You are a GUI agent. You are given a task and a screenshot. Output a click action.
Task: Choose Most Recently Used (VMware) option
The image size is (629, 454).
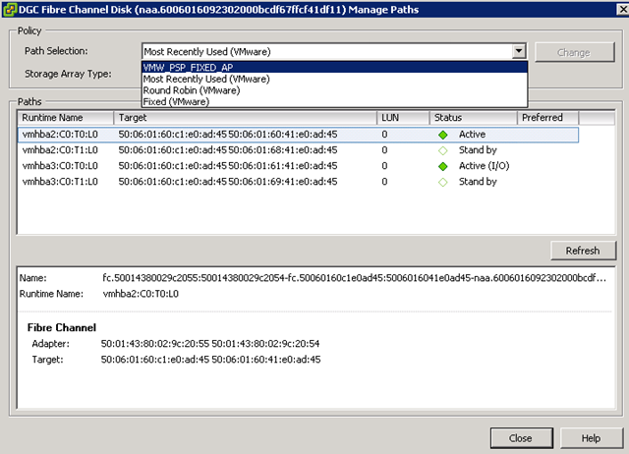pyautogui.click(x=334, y=79)
